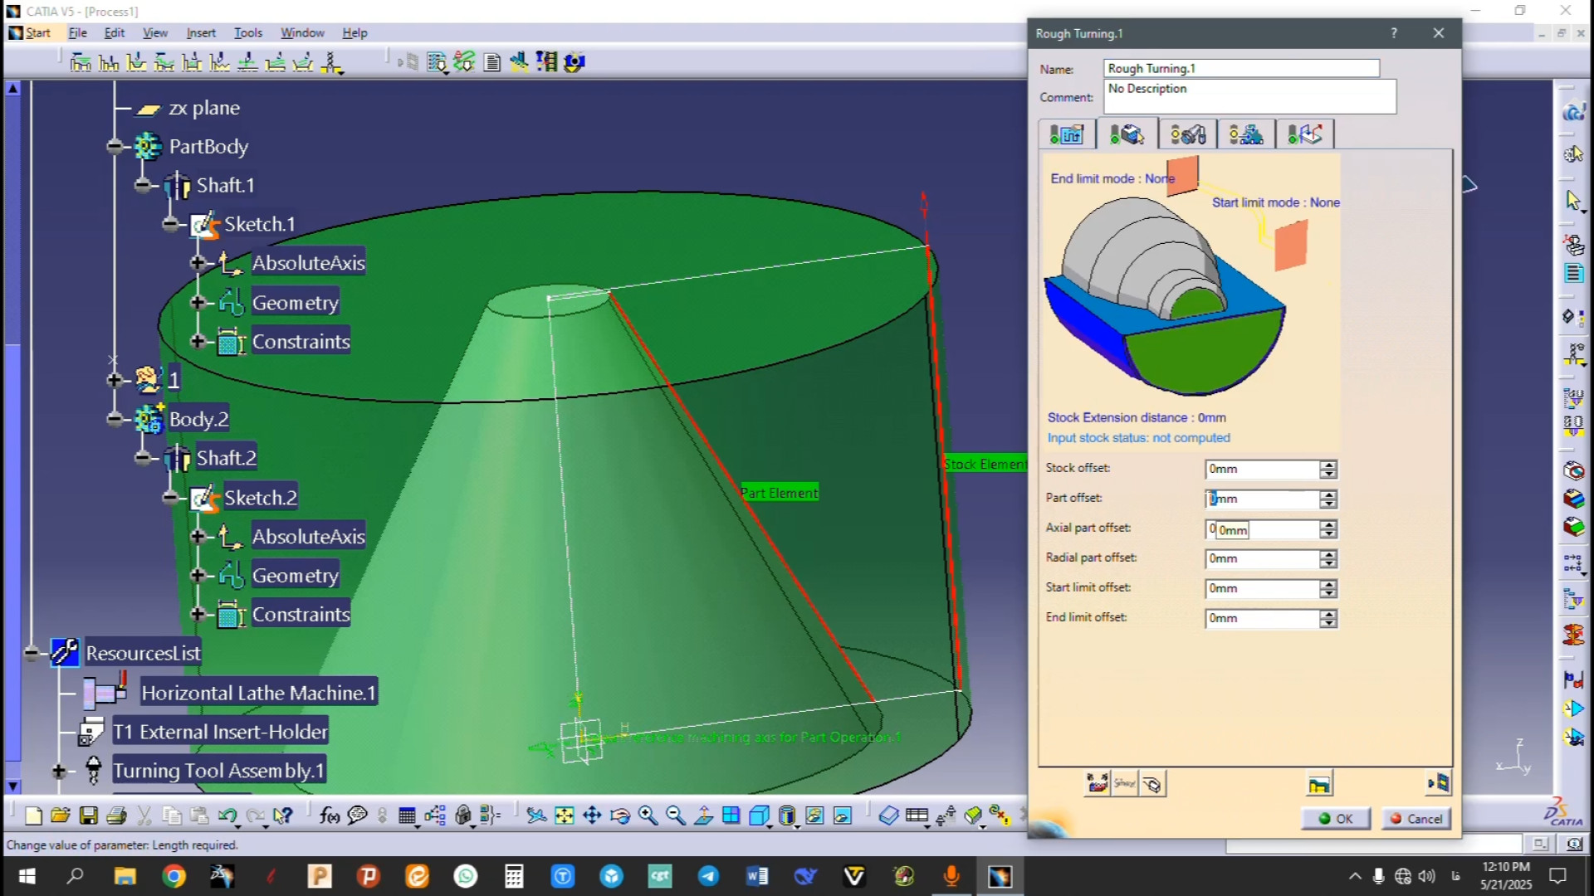Expand the Geometry node under Sketch.1
This screenshot has height=896, width=1594.
pos(198,303)
